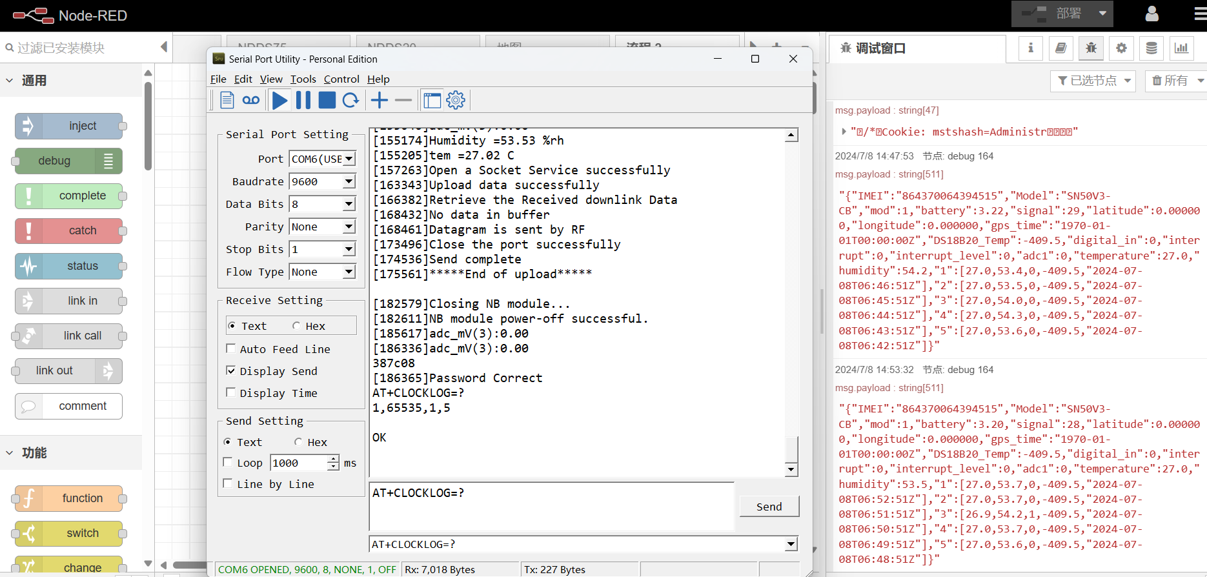Expand the Stop Bits dropdown
This screenshot has width=1207, height=577.
(x=349, y=249)
